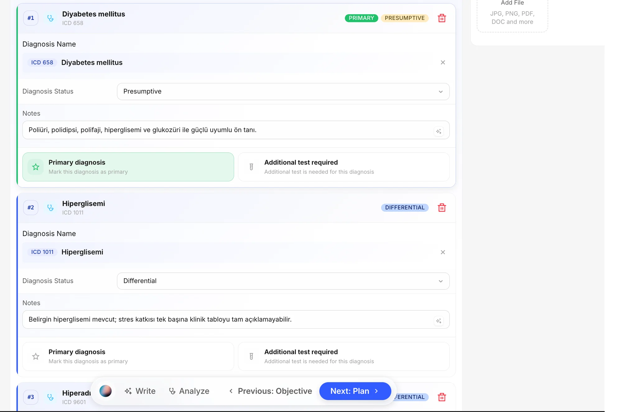Click the ICD 1011 code chip

42,252
